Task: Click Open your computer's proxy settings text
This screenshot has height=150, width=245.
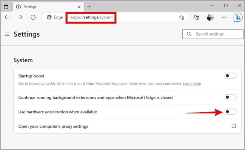Action: coord(53,126)
